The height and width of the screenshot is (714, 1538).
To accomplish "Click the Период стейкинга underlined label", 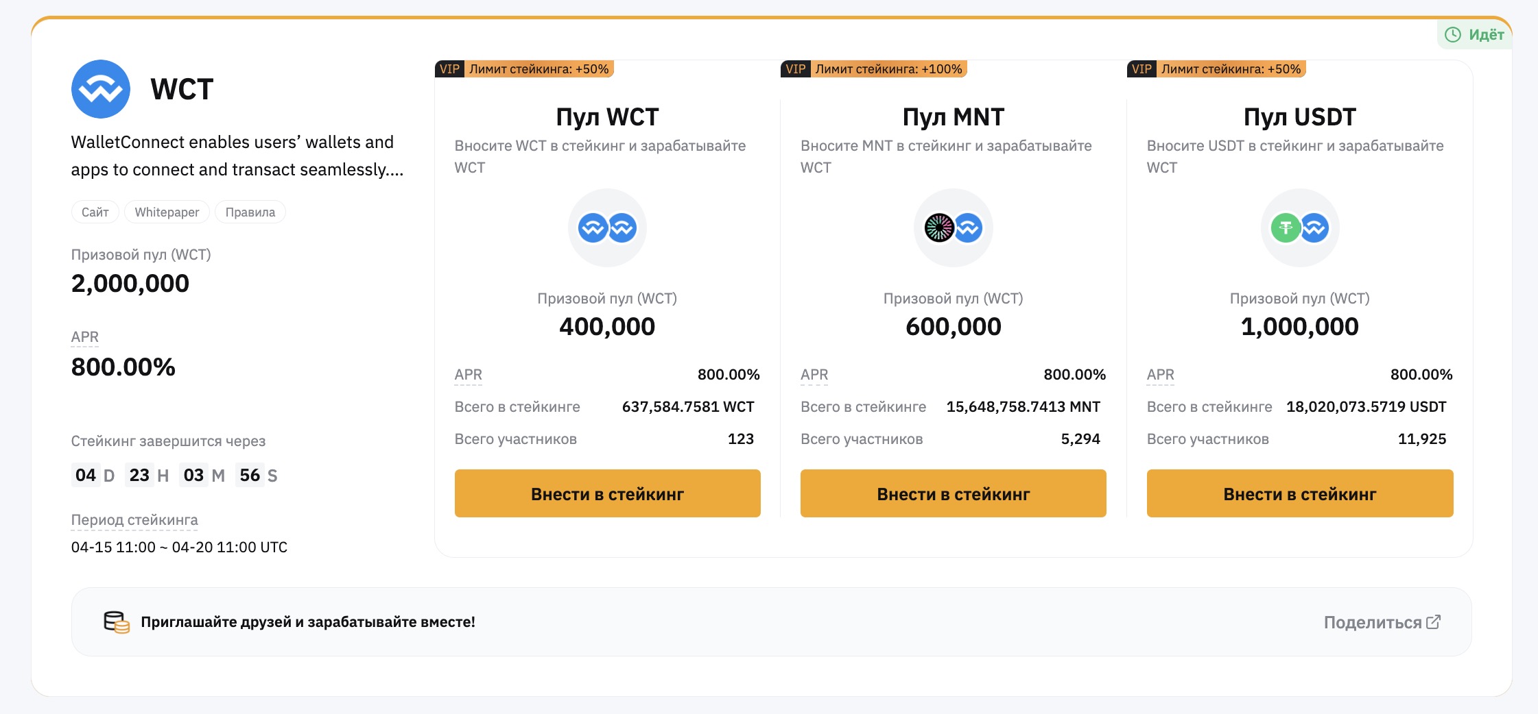I will [134, 520].
